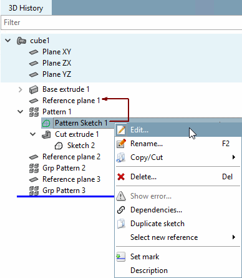Click the red X Delete icon
Viewport: 242px width, 278px height.
click(x=121, y=177)
